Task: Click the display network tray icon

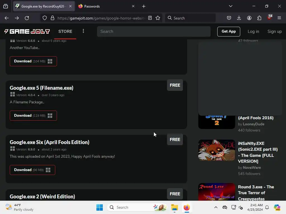Action: [233, 207]
